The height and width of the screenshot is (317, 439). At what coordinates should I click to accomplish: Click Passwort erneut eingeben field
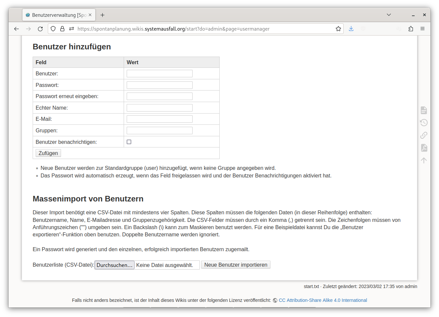(x=160, y=96)
